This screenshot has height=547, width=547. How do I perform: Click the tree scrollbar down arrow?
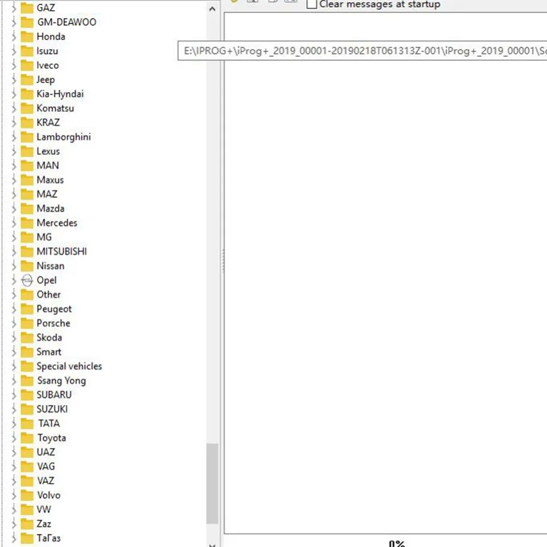[212, 544]
